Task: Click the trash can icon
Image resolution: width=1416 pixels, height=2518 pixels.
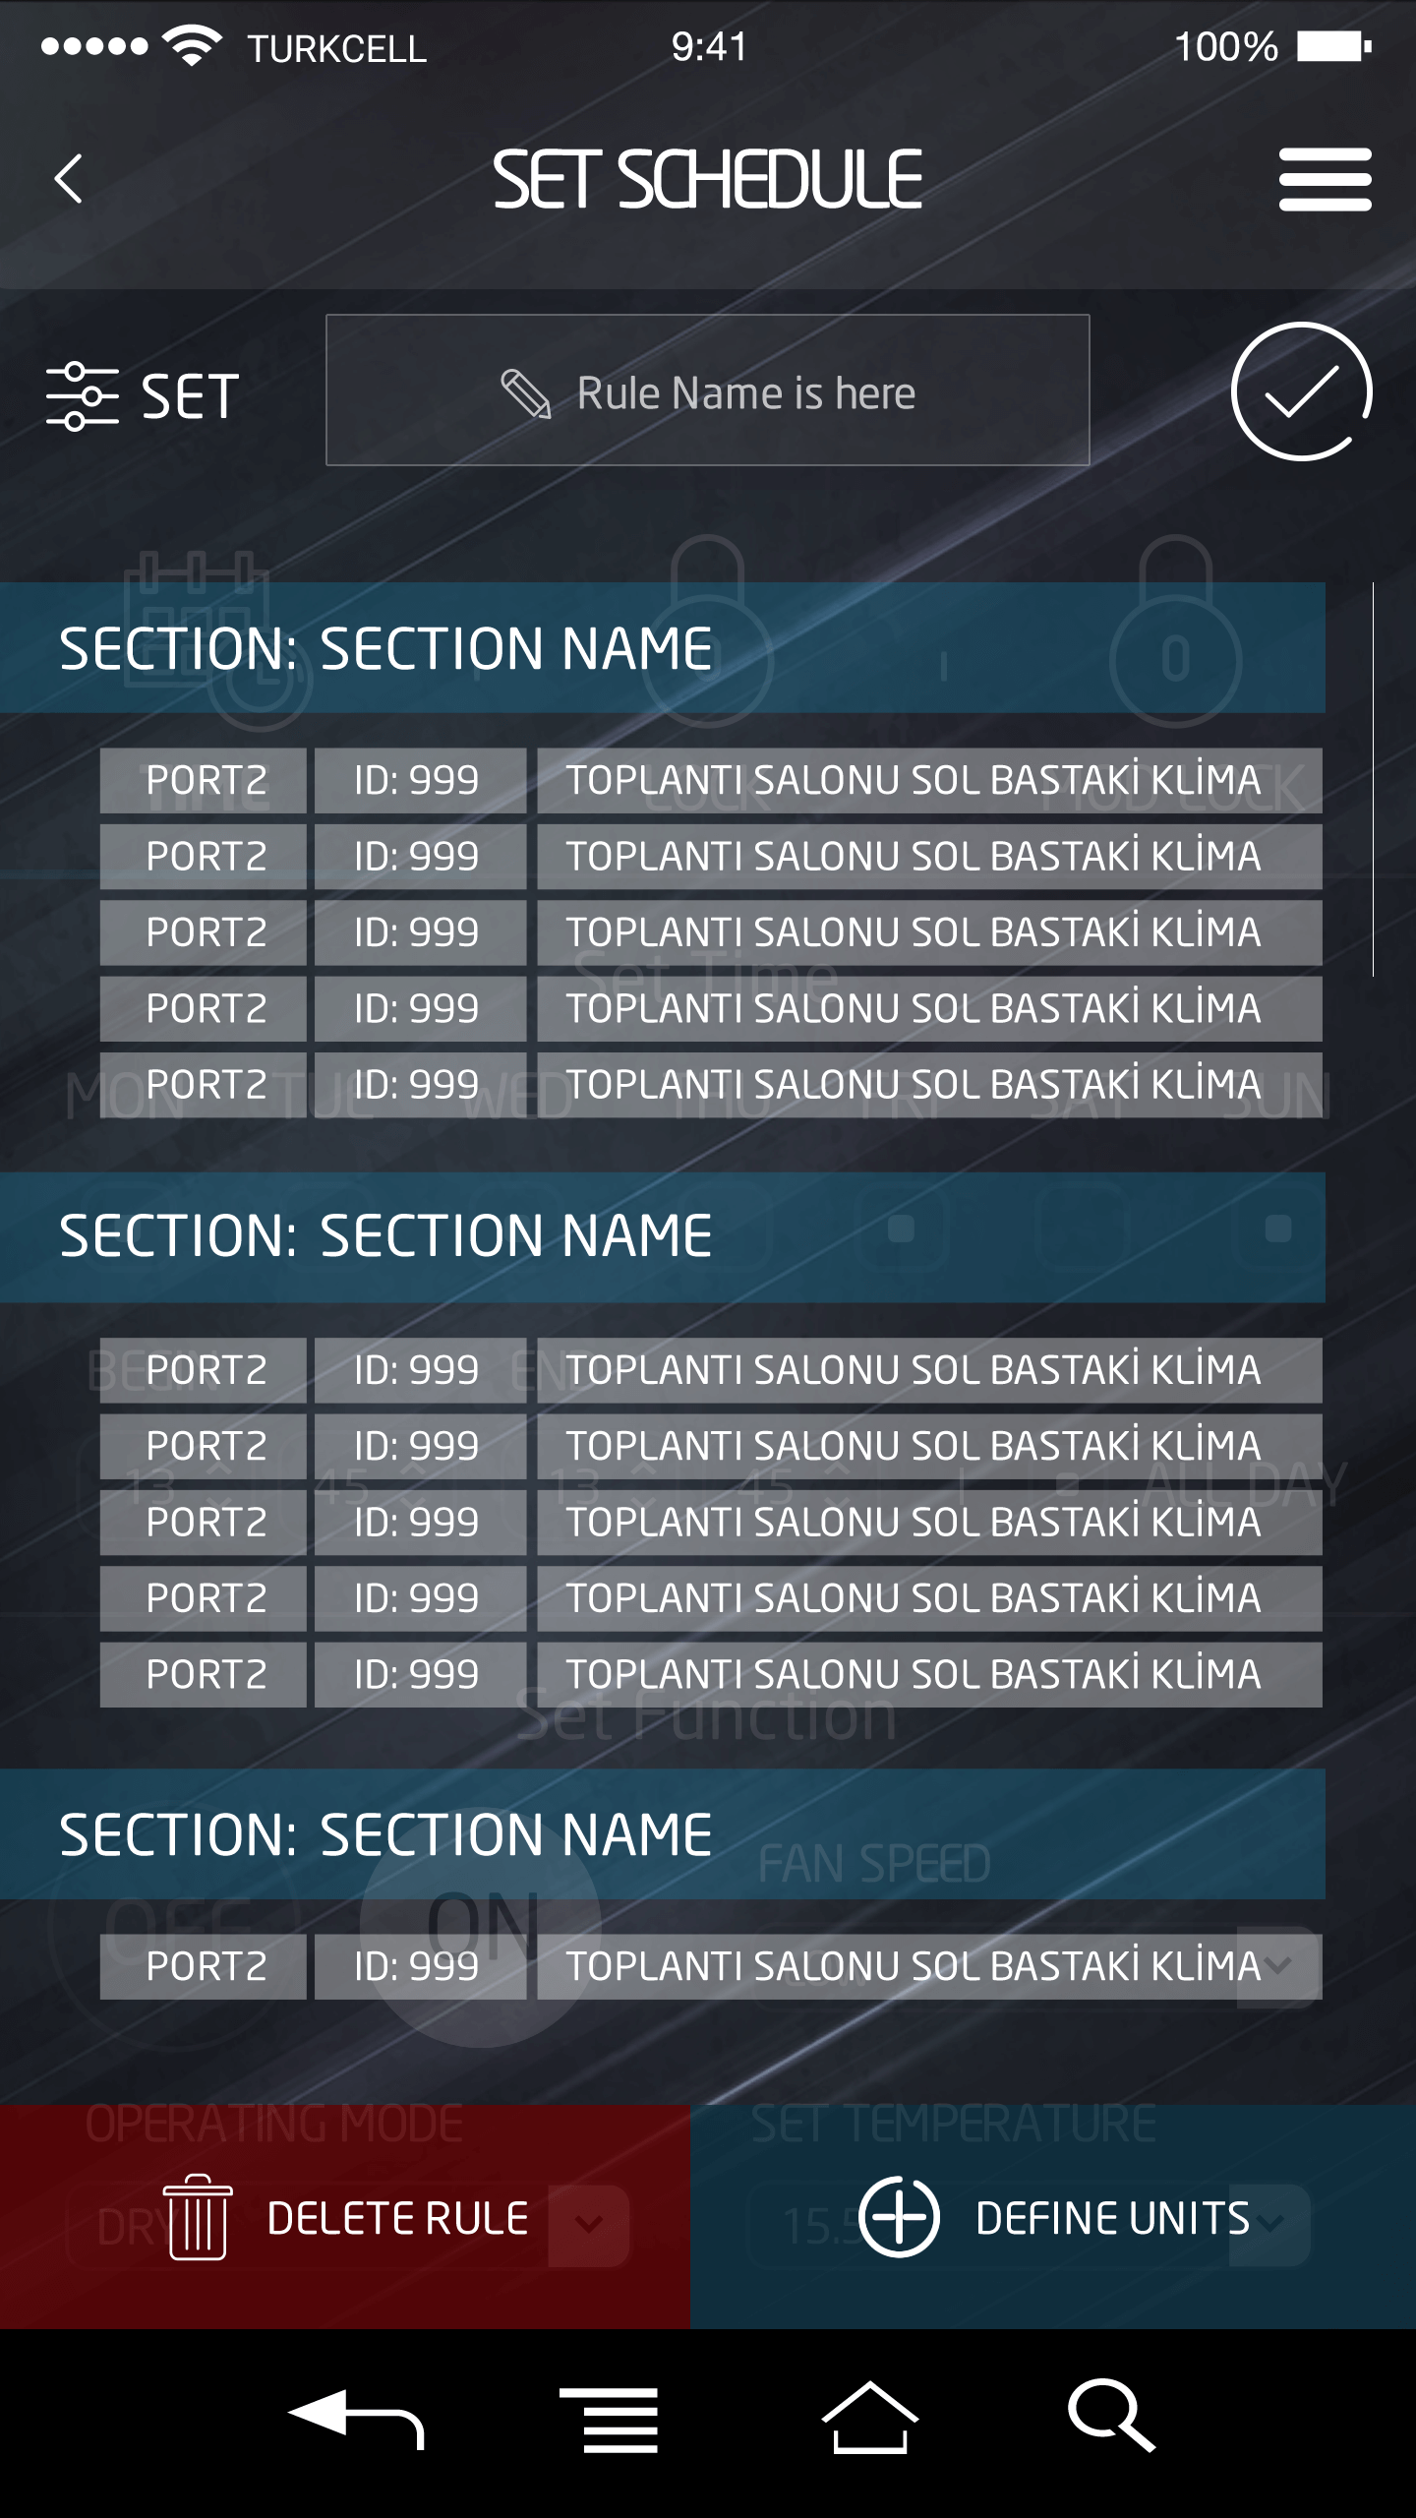Action: [198, 2217]
